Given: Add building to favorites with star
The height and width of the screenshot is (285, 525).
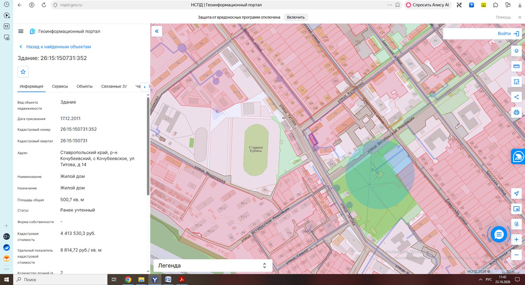Looking at the screenshot, I should tap(23, 72).
